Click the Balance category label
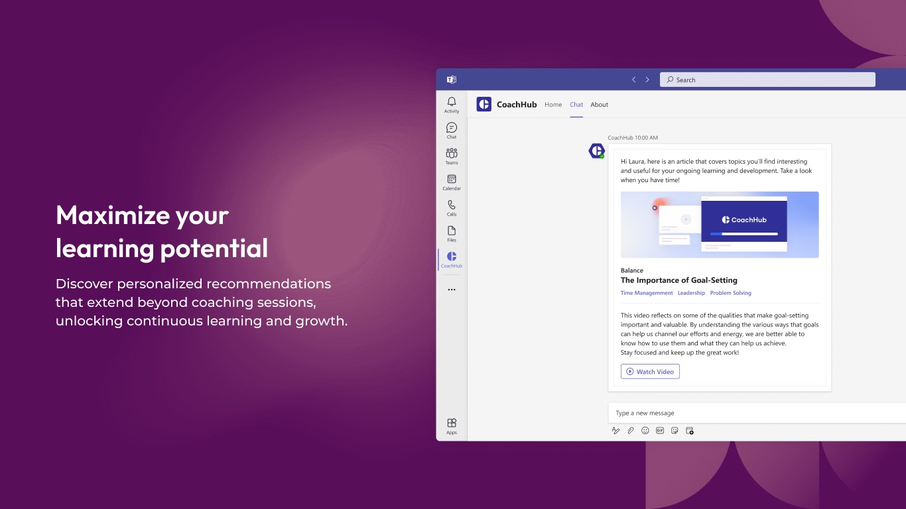Image resolution: width=906 pixels, height=509 pixels. click(x=632, y=270)
